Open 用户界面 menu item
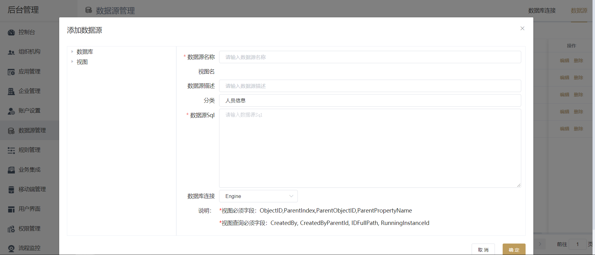 click(x=29, y=209)
